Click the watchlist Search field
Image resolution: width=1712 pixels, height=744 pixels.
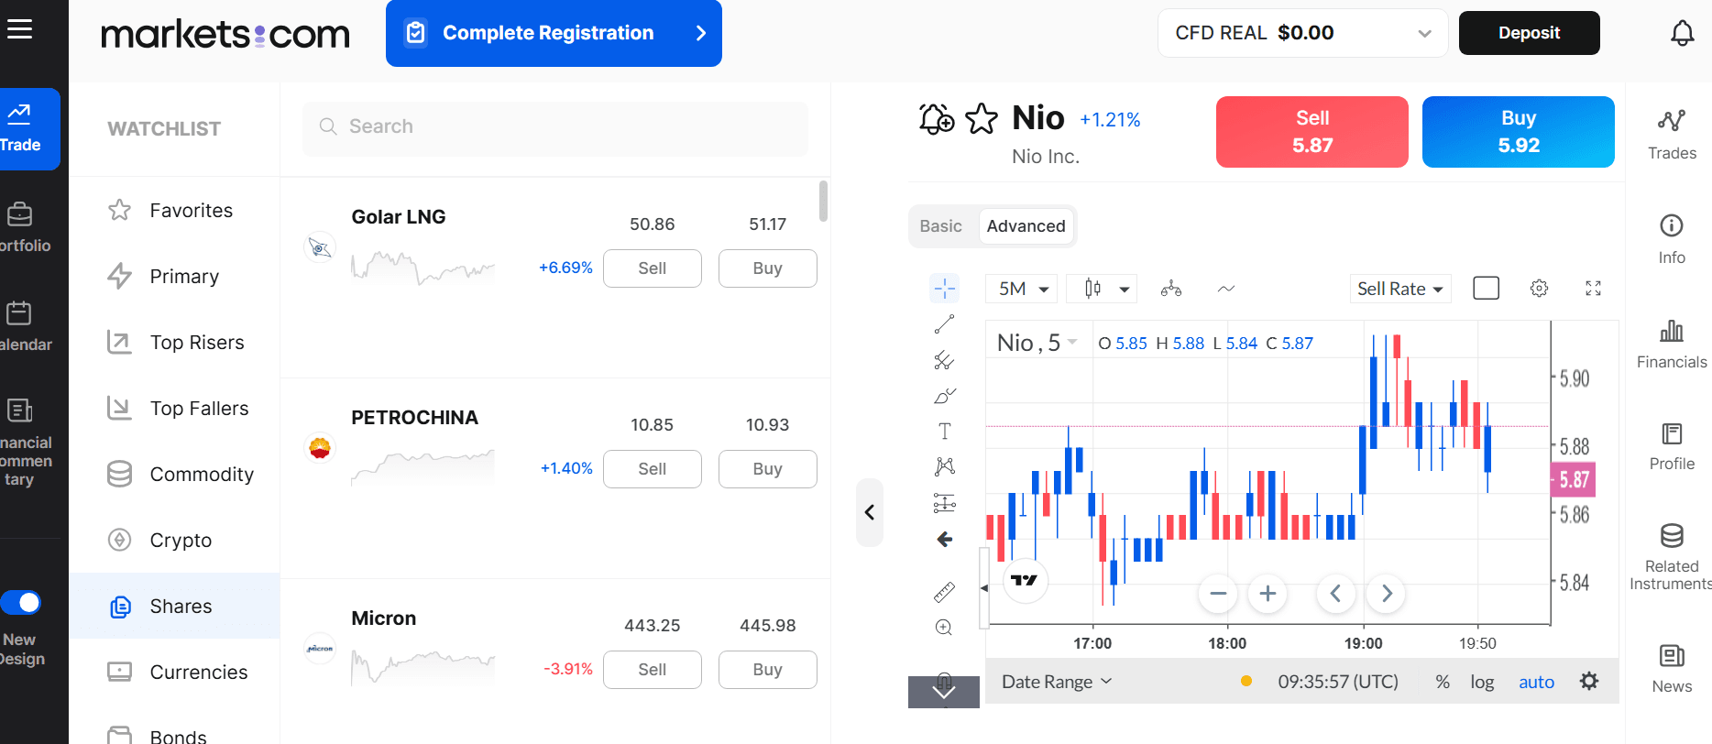click(x=555, y=126)
